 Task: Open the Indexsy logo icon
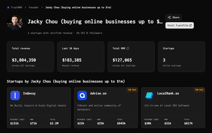[15, 95]
